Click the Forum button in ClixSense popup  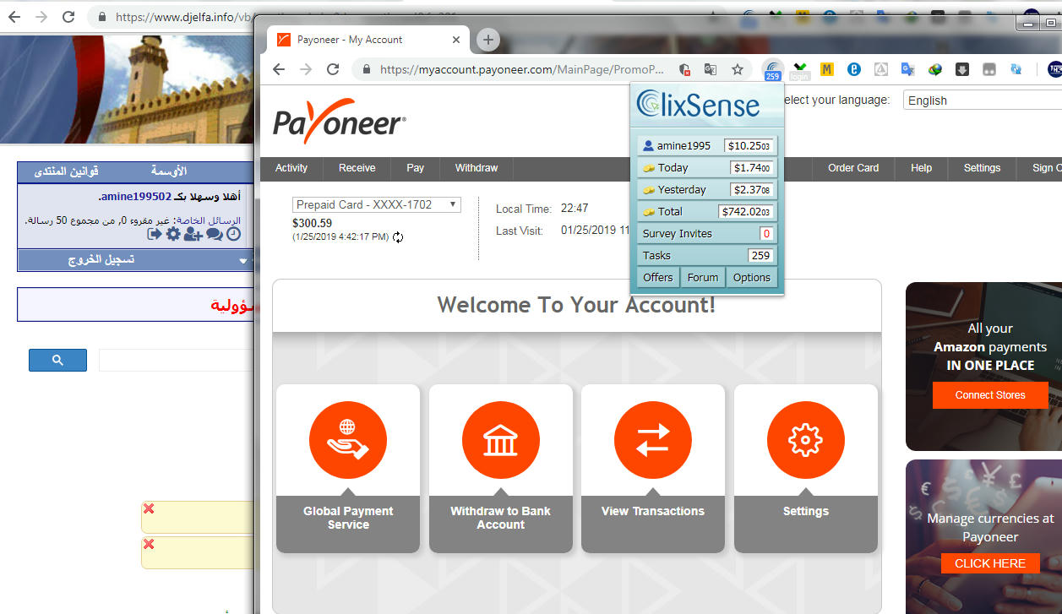coord(703,277)
